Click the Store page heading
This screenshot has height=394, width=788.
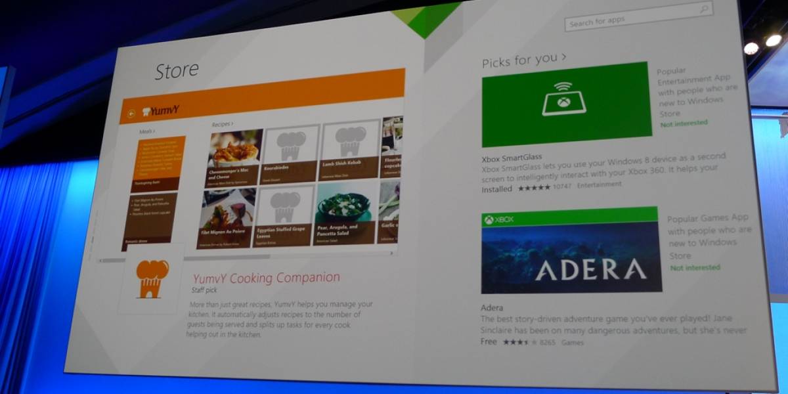[x=177, y=71]
